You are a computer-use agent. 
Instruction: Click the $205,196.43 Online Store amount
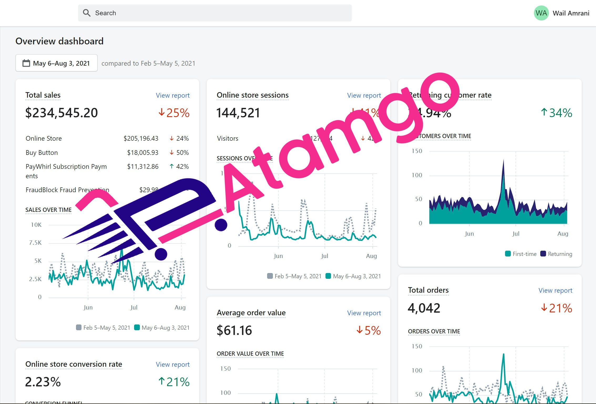141,138
